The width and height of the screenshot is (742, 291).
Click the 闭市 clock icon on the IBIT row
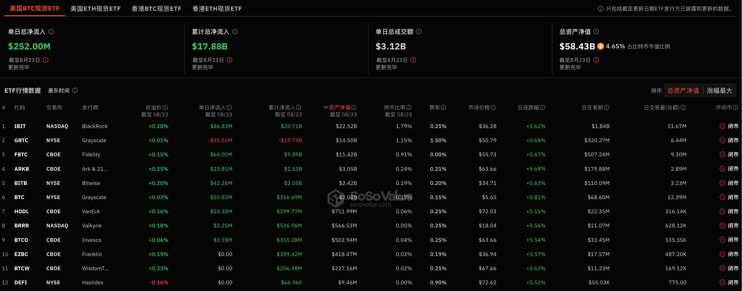tap(723, 126)
